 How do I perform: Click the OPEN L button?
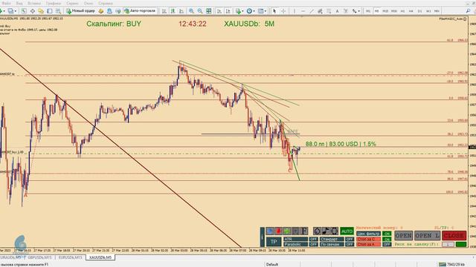[428, 236]
